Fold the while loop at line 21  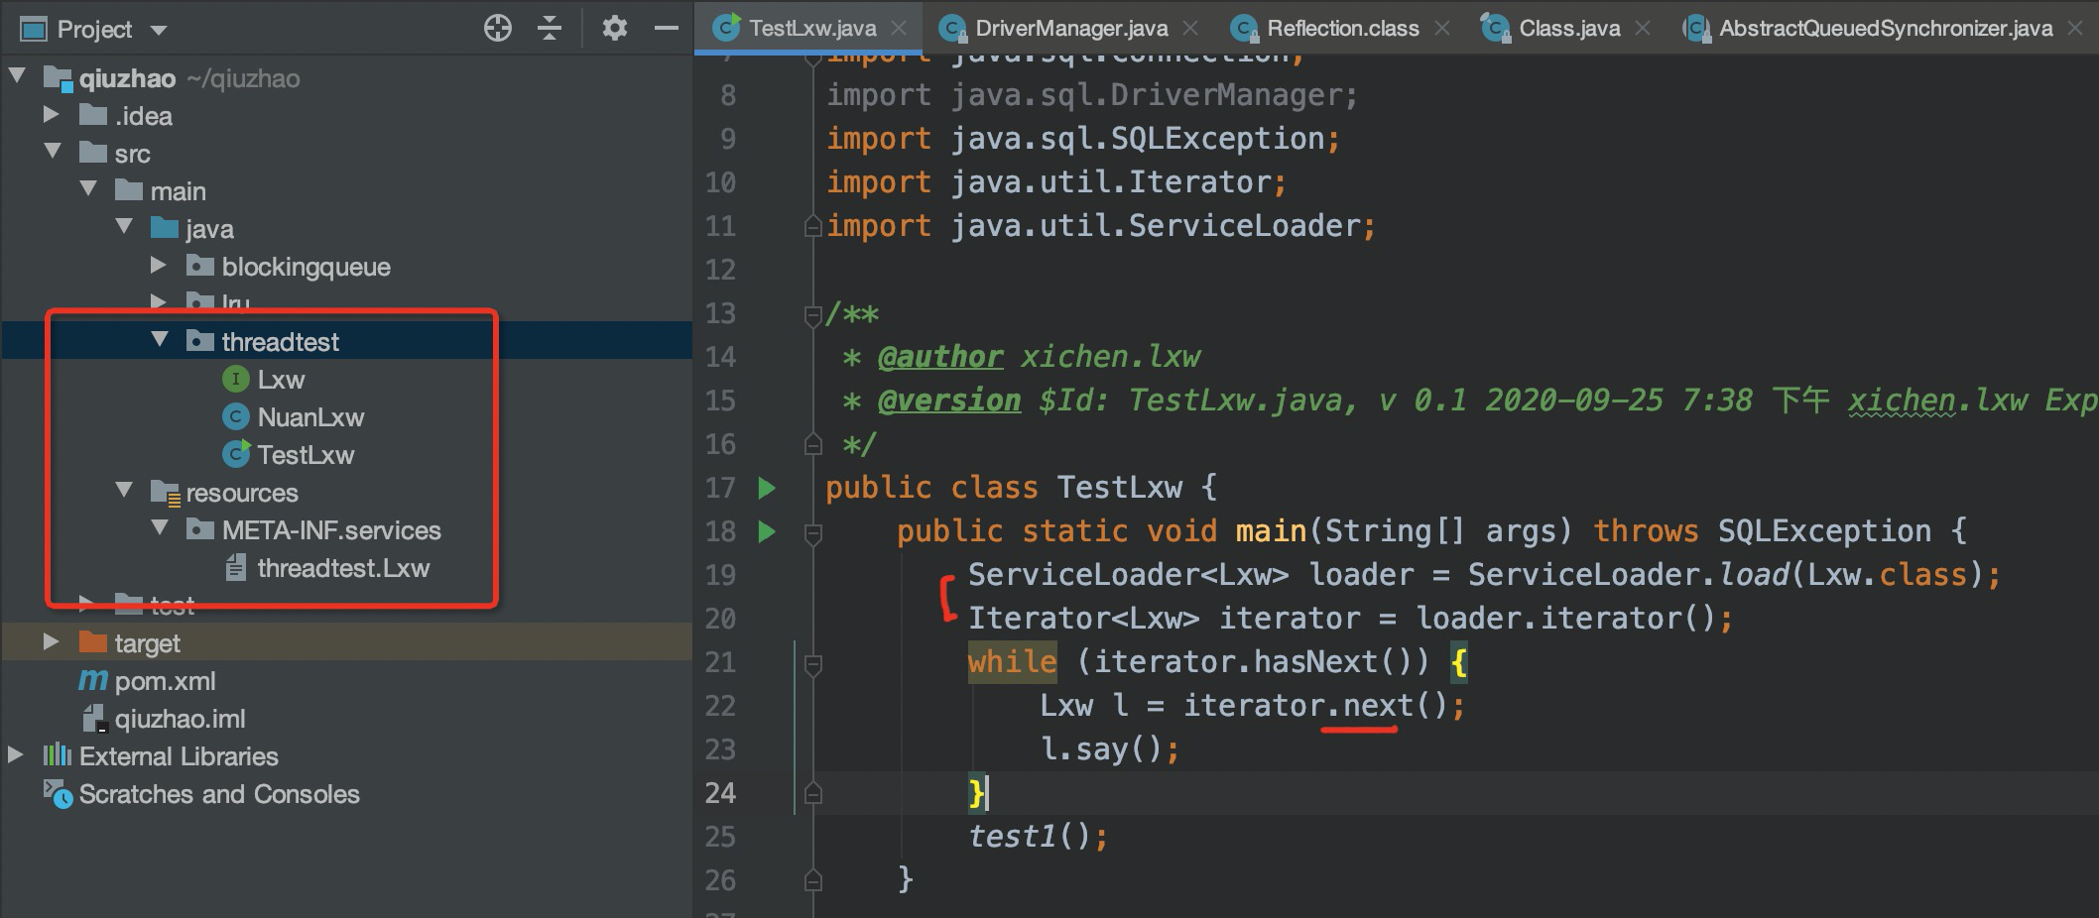coord(812,664)
